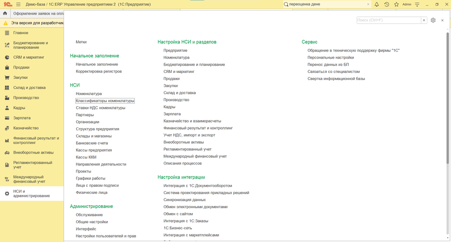
Task: Open Предприятие settings section
Action: point(175,50)
